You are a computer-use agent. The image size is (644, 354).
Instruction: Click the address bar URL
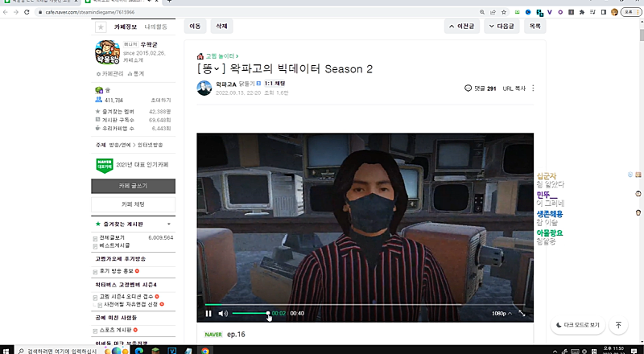coord(89,12)
